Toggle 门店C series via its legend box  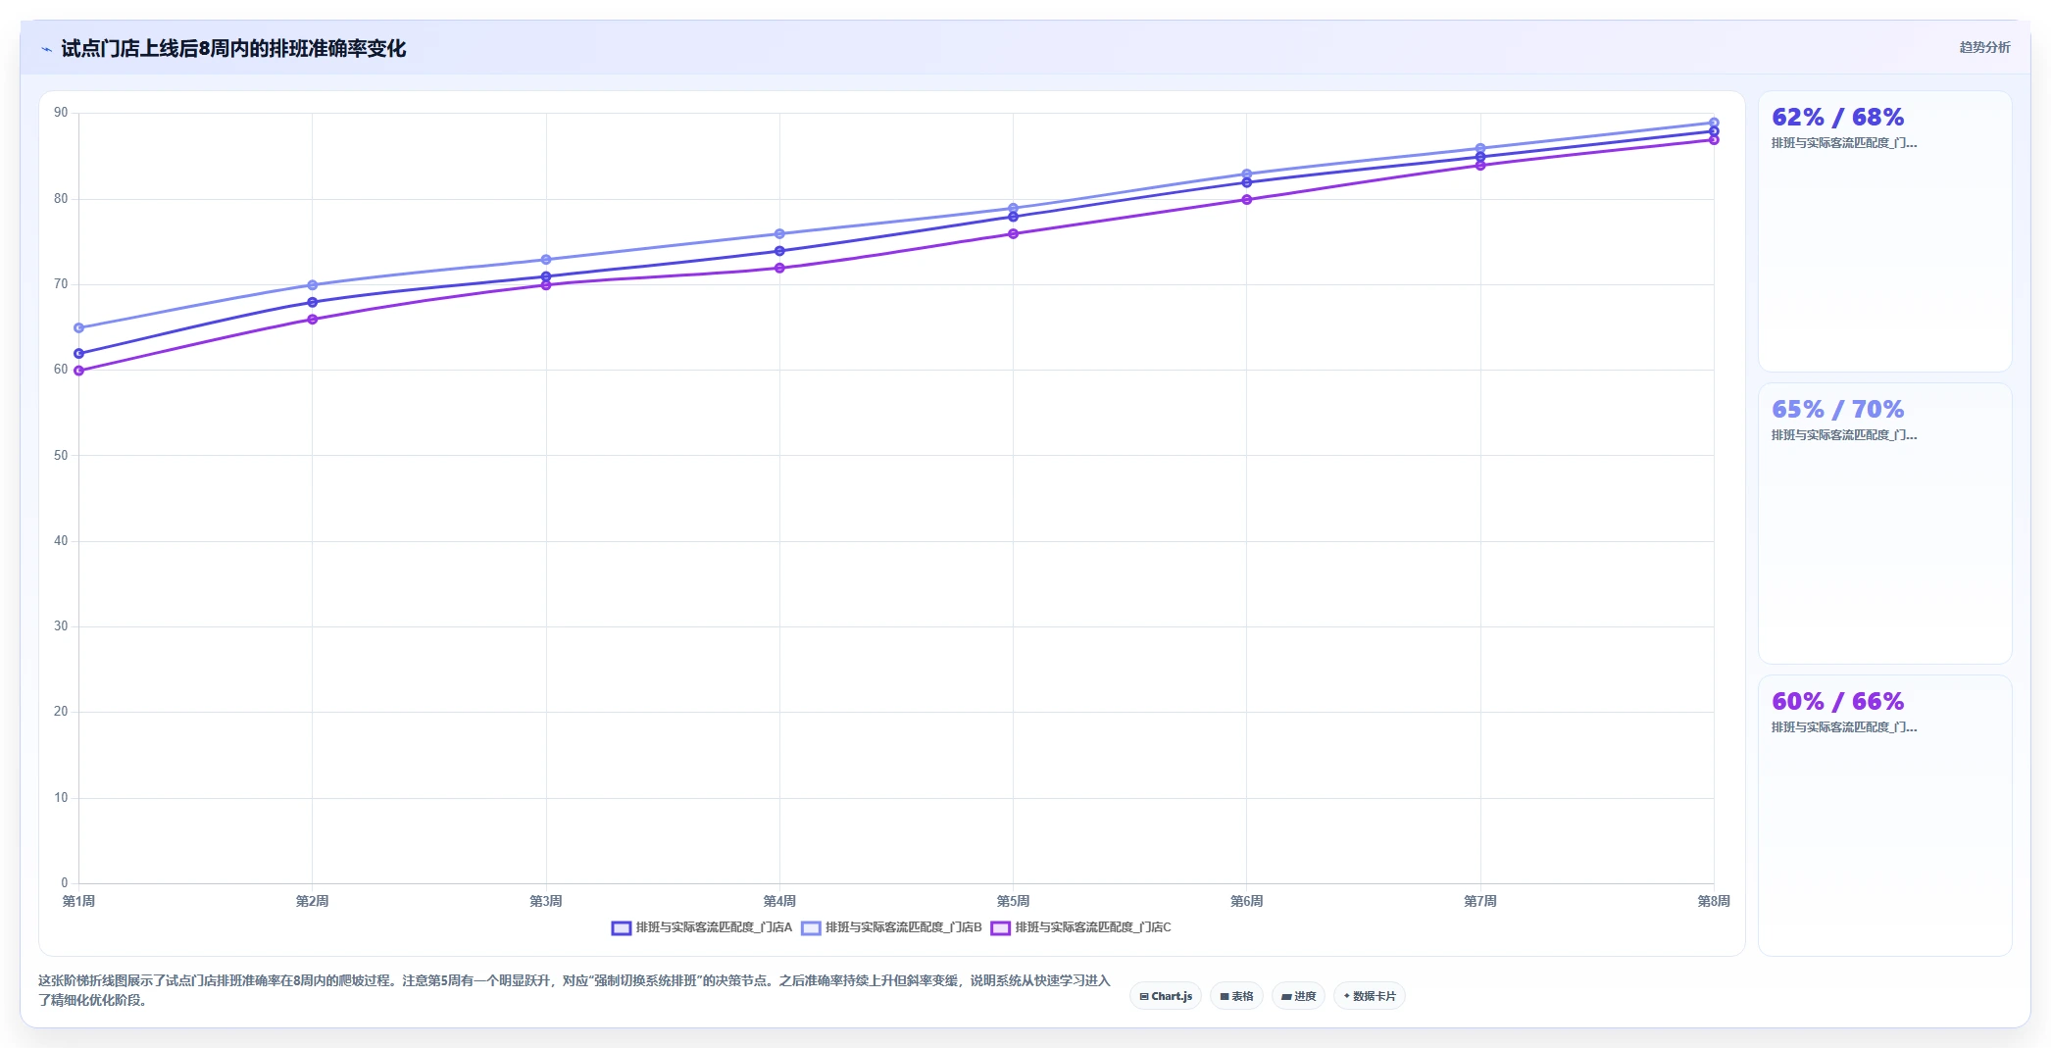tap(1000, 927)
